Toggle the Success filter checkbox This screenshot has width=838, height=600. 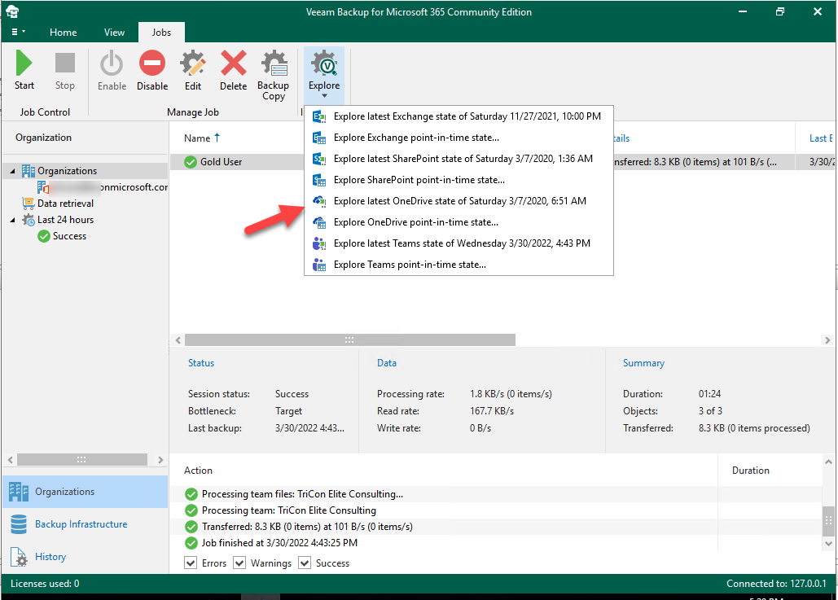tap(305, 563)
